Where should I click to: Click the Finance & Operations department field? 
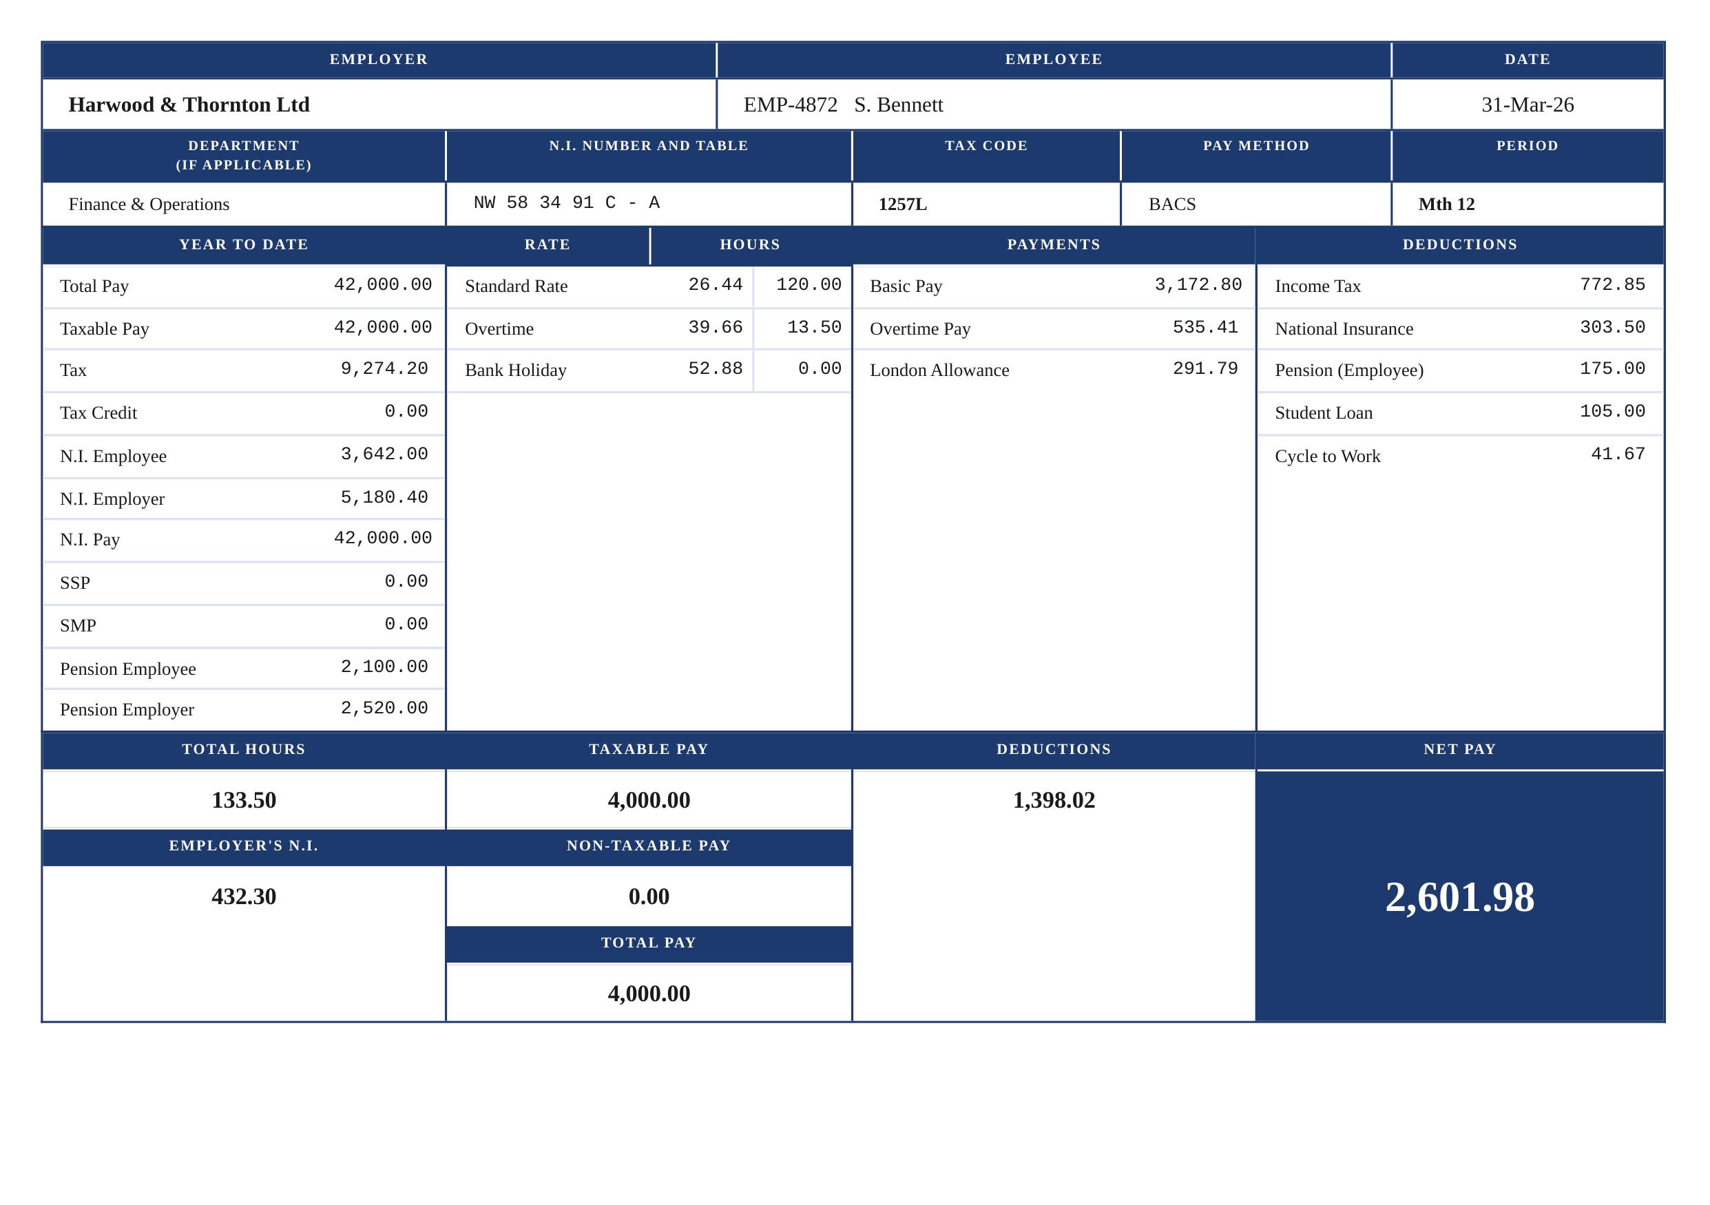[x=149, y=204]
